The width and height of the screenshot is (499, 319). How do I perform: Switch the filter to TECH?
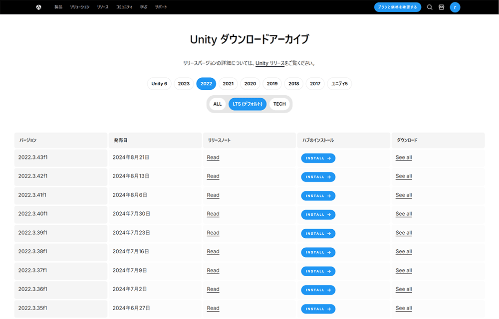[x=279, y=104]
